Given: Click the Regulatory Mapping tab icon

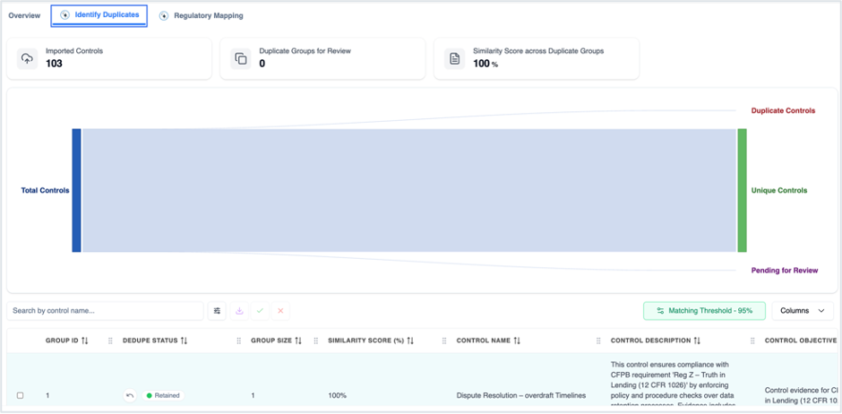Looking at the screenshot, I should point(164,16).
